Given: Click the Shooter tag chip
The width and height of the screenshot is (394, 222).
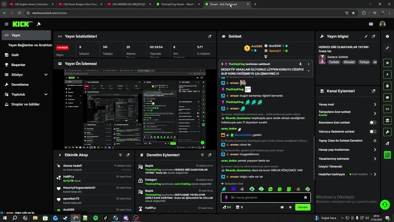Looking at the screenshot, I should (349, 62).
